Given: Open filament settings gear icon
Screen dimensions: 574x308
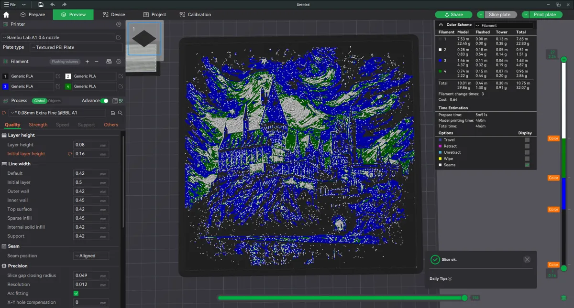Looking at the screenshot, I should [119, 62].
